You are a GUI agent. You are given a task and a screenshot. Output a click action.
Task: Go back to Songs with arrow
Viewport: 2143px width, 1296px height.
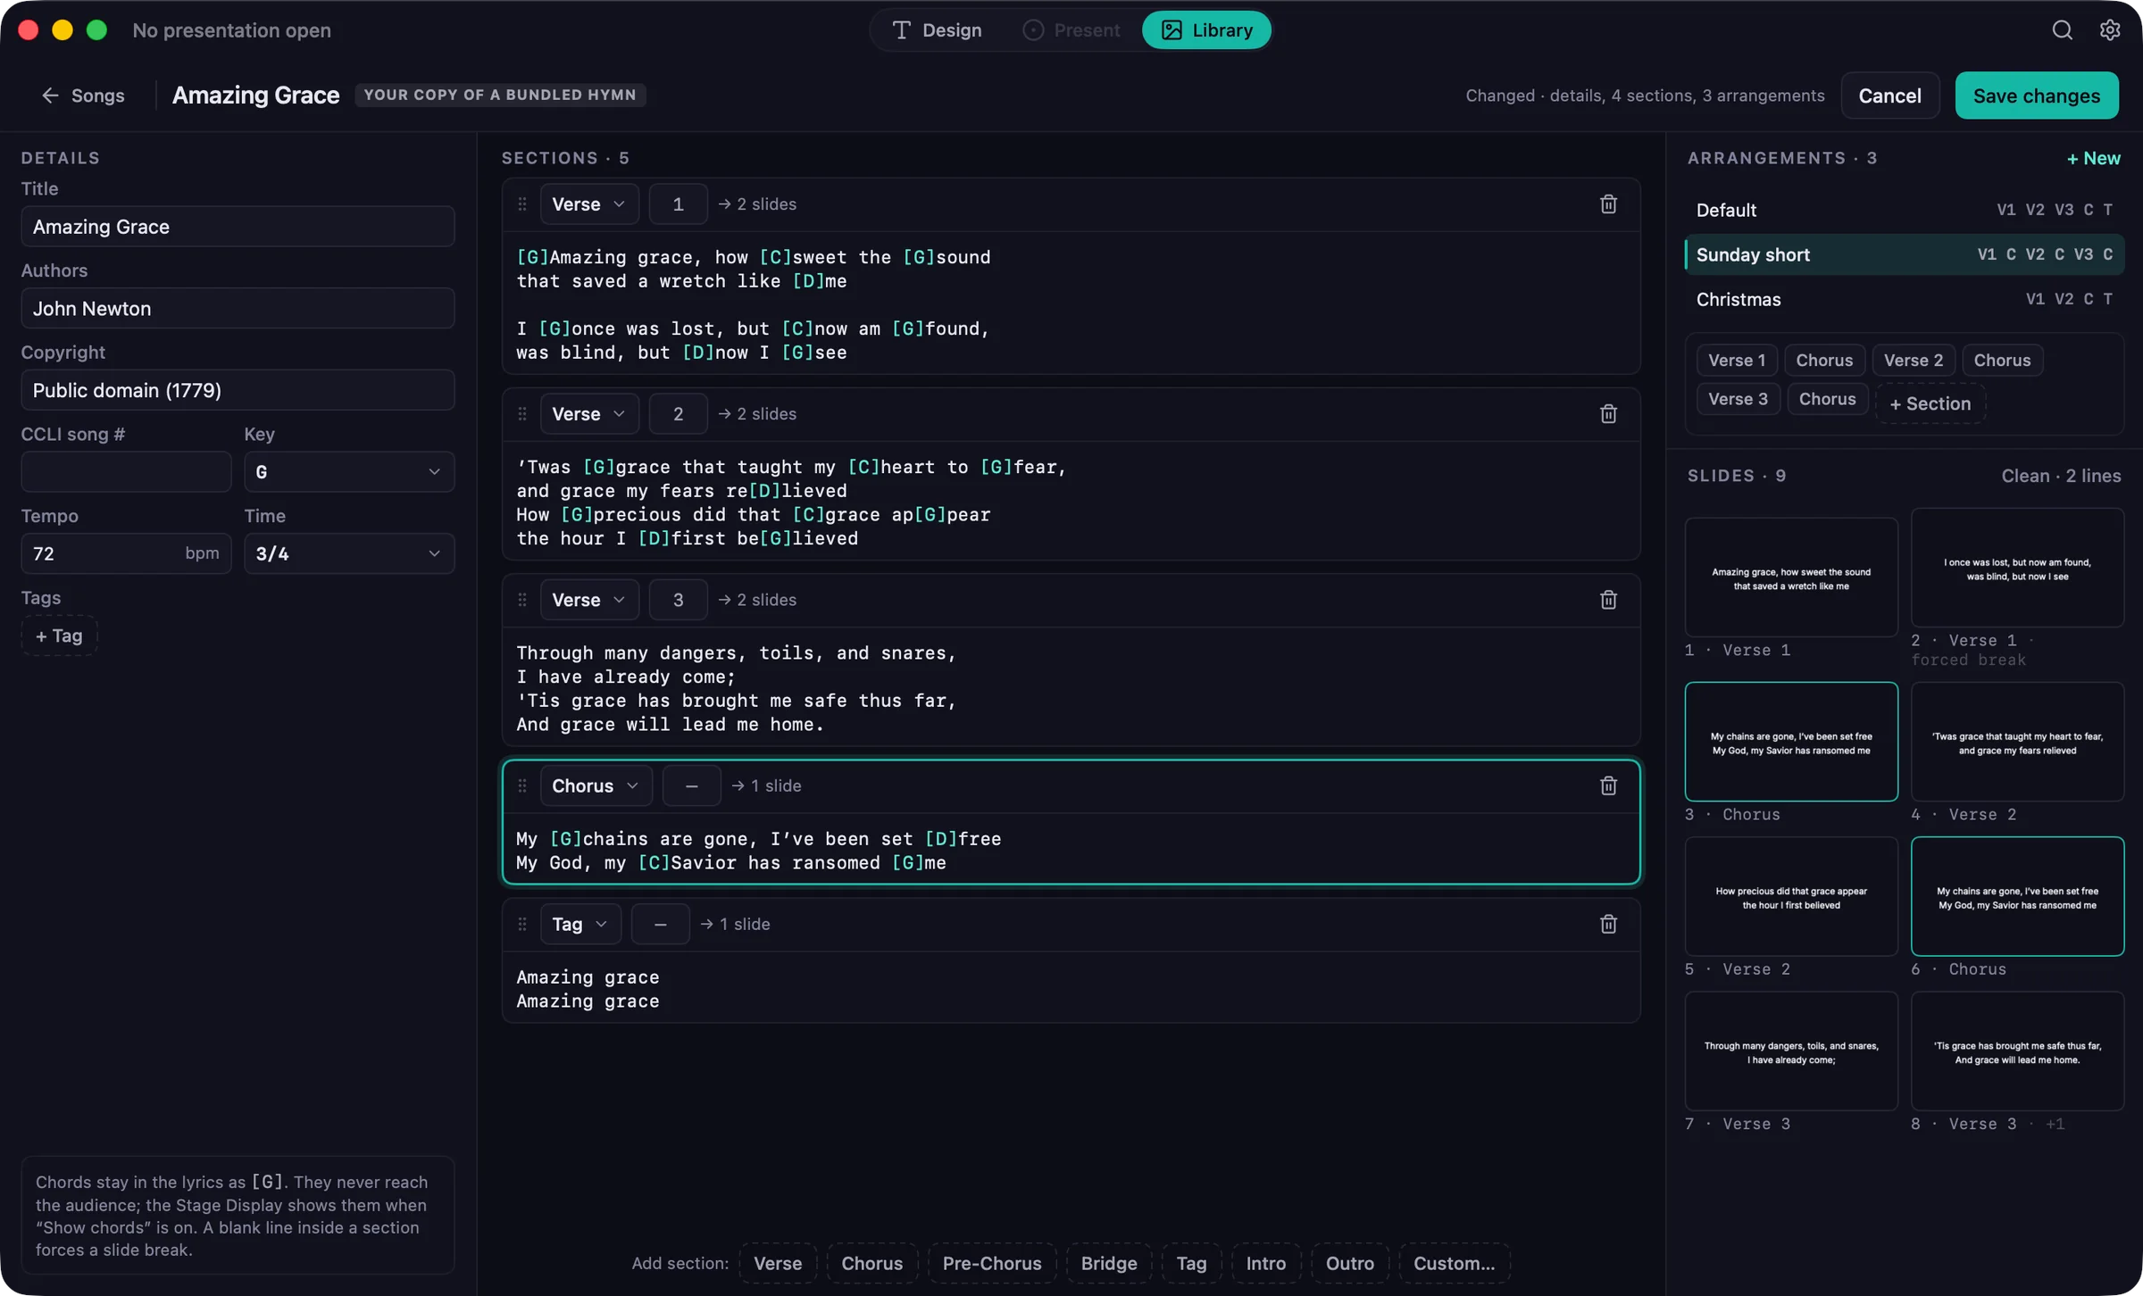click(x=83, y=96)
